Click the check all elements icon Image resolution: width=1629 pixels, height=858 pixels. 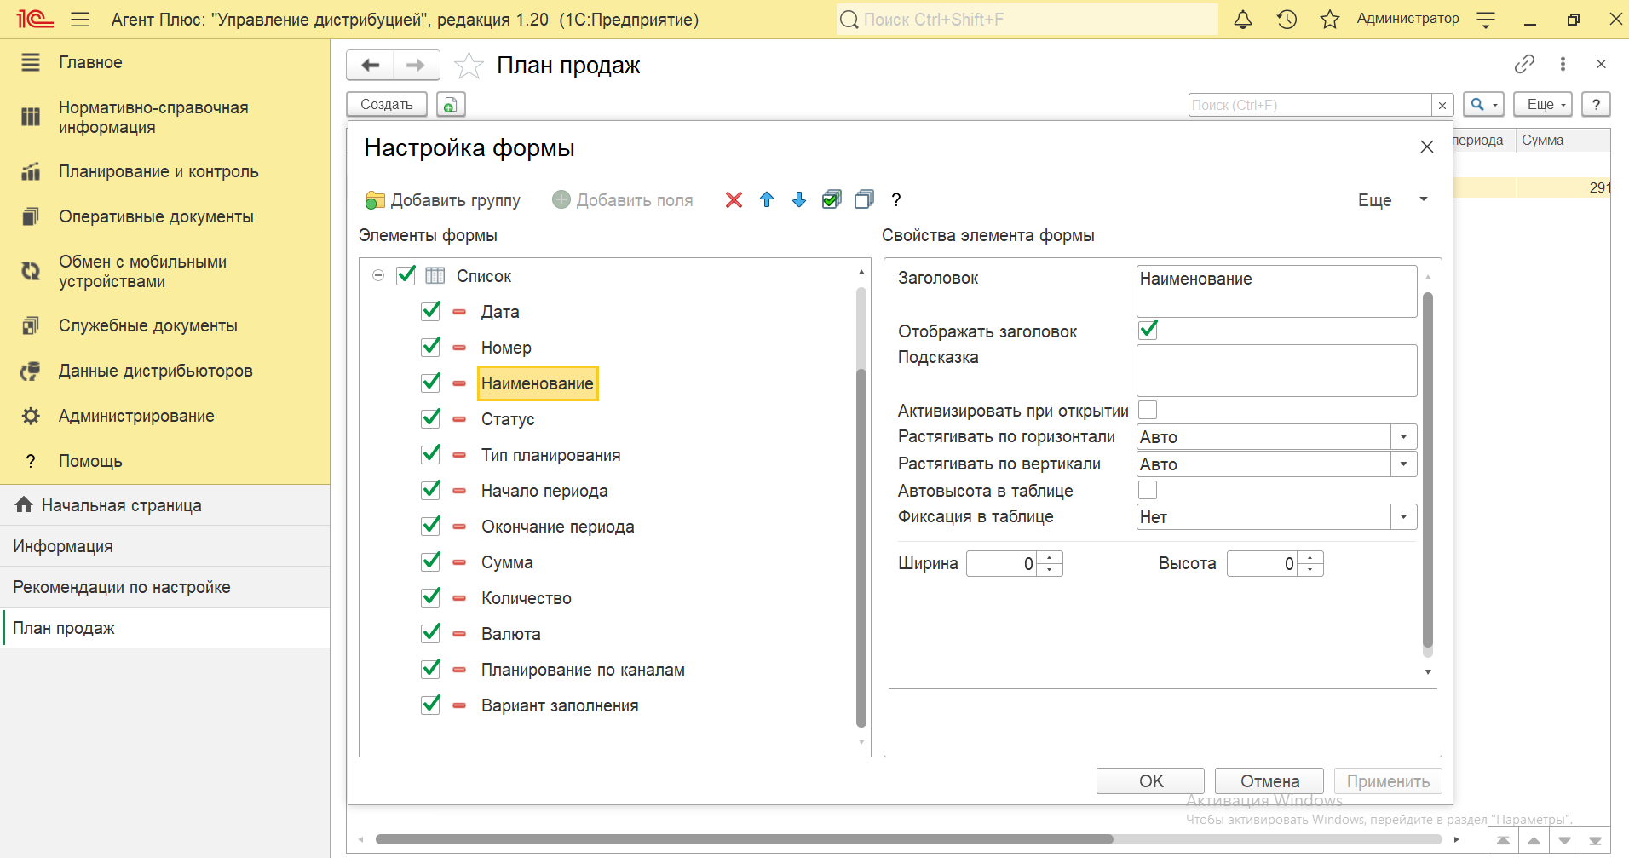(x=832, y=200)
